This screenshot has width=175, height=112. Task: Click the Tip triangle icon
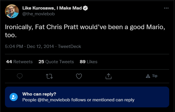click(x=148, y=76)
